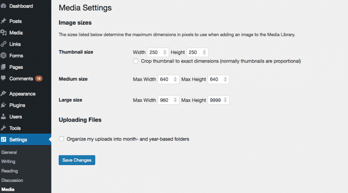Enable crop thumbnail to exact dimensions
This screenshot has width=348, height=193.
tap(136, 61)
